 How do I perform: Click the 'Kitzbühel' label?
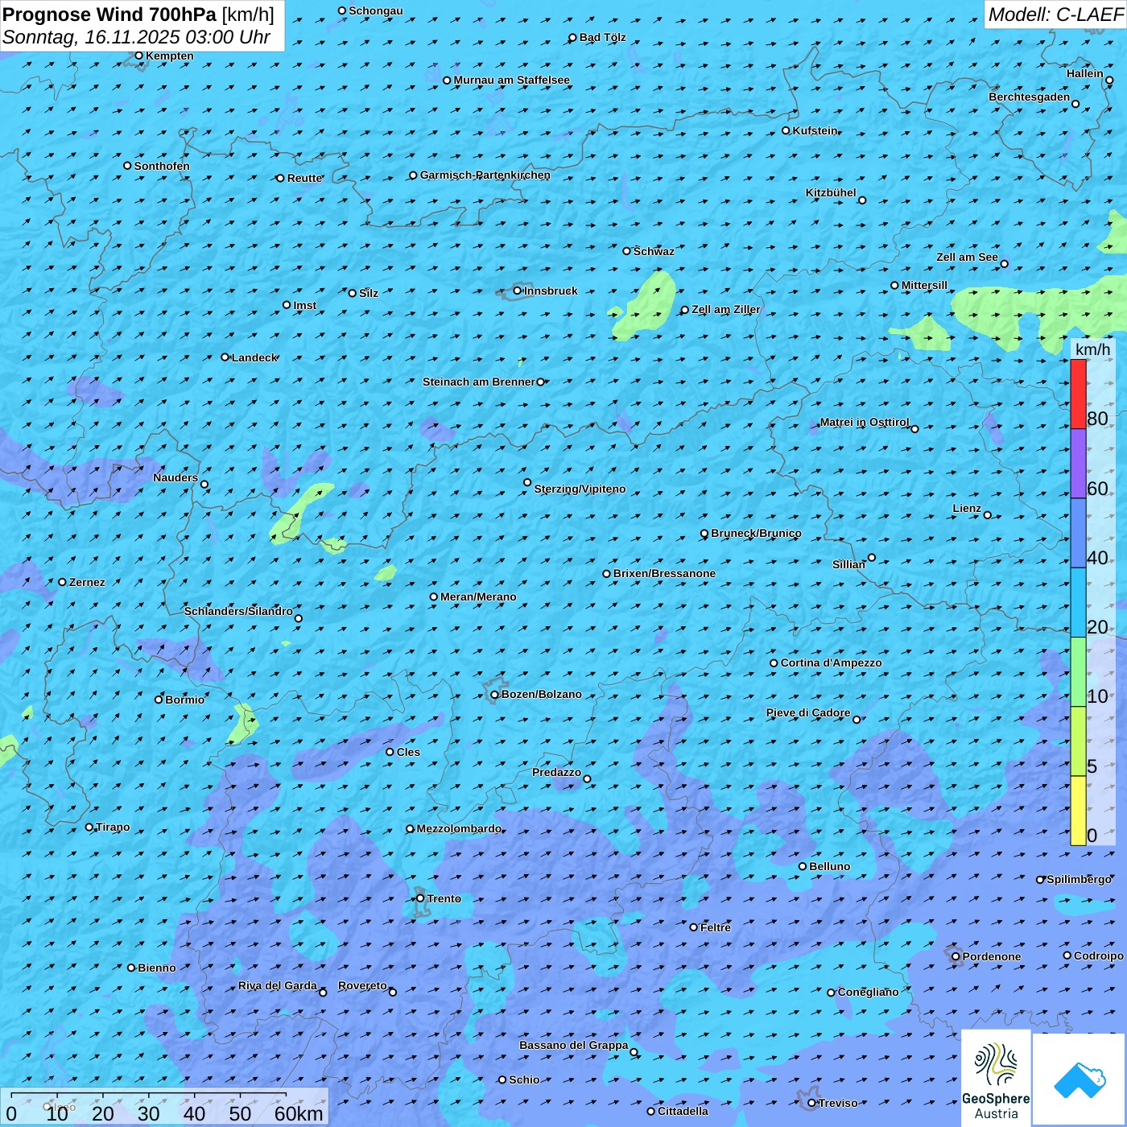831,192
